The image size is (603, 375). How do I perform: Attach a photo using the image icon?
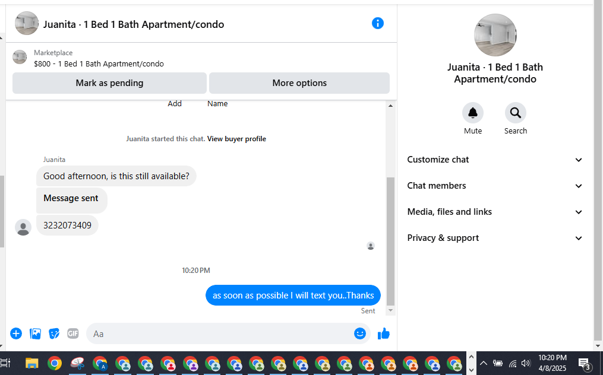[35, 333]
